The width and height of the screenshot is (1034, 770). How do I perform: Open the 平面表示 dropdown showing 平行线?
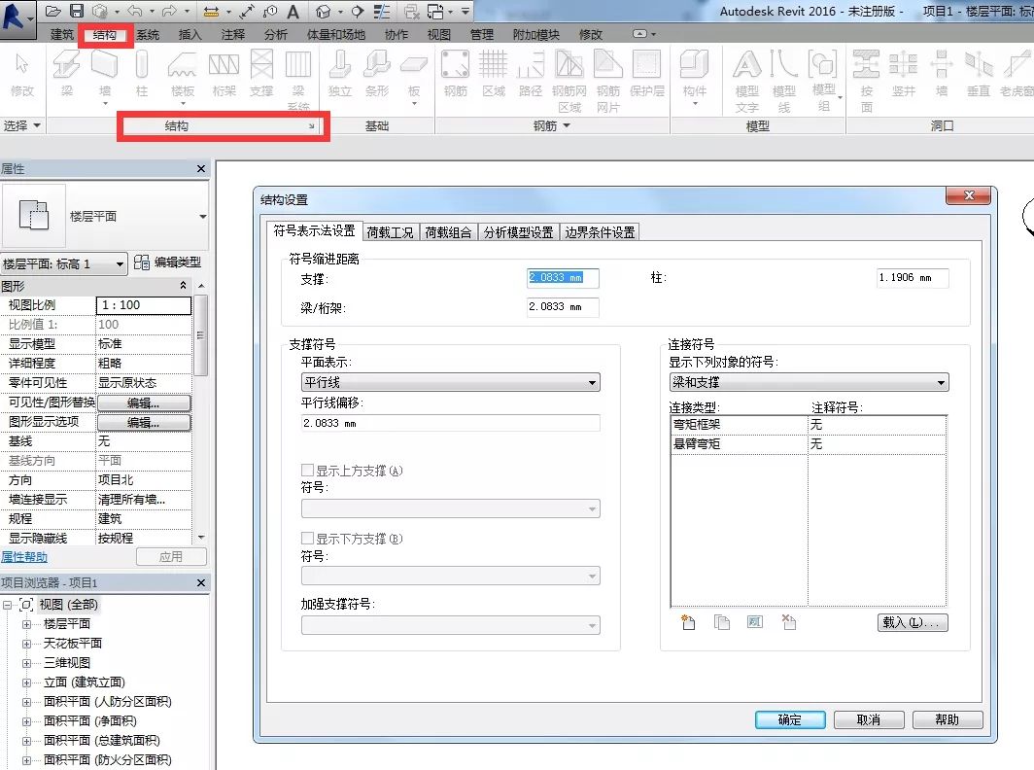(x=450, y=382)
